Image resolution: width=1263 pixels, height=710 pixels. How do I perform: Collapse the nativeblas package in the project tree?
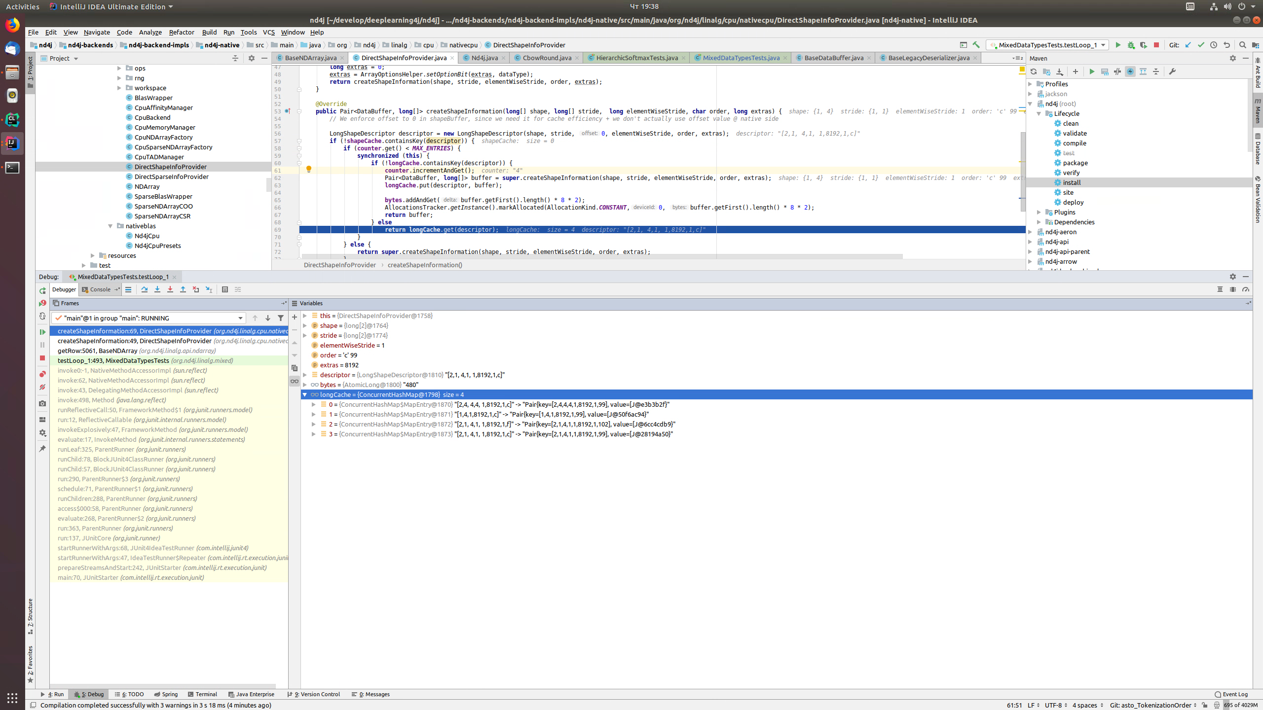(x=111, y=226)
